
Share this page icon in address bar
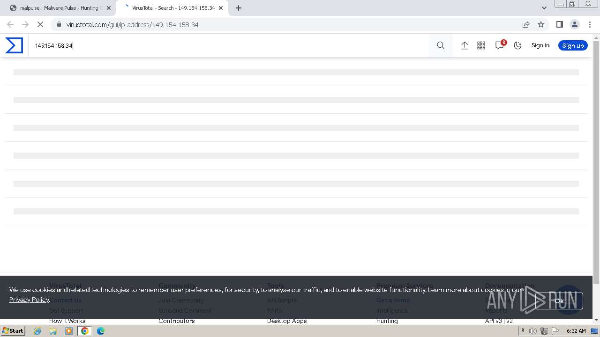click(526, 24)
